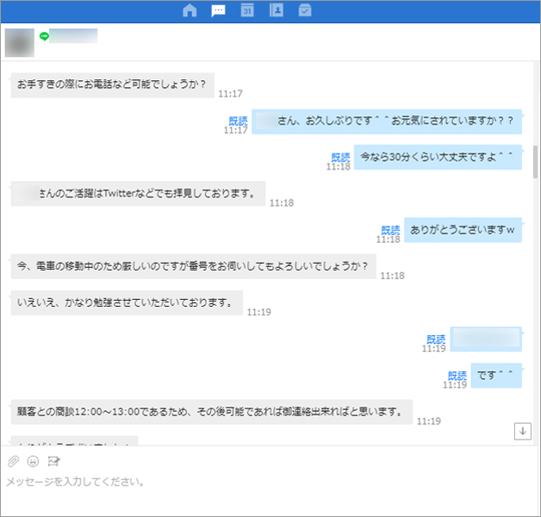Click the chat's vertical scrollbar thumb
Viewport: 541px width, 517px height.
535,160
